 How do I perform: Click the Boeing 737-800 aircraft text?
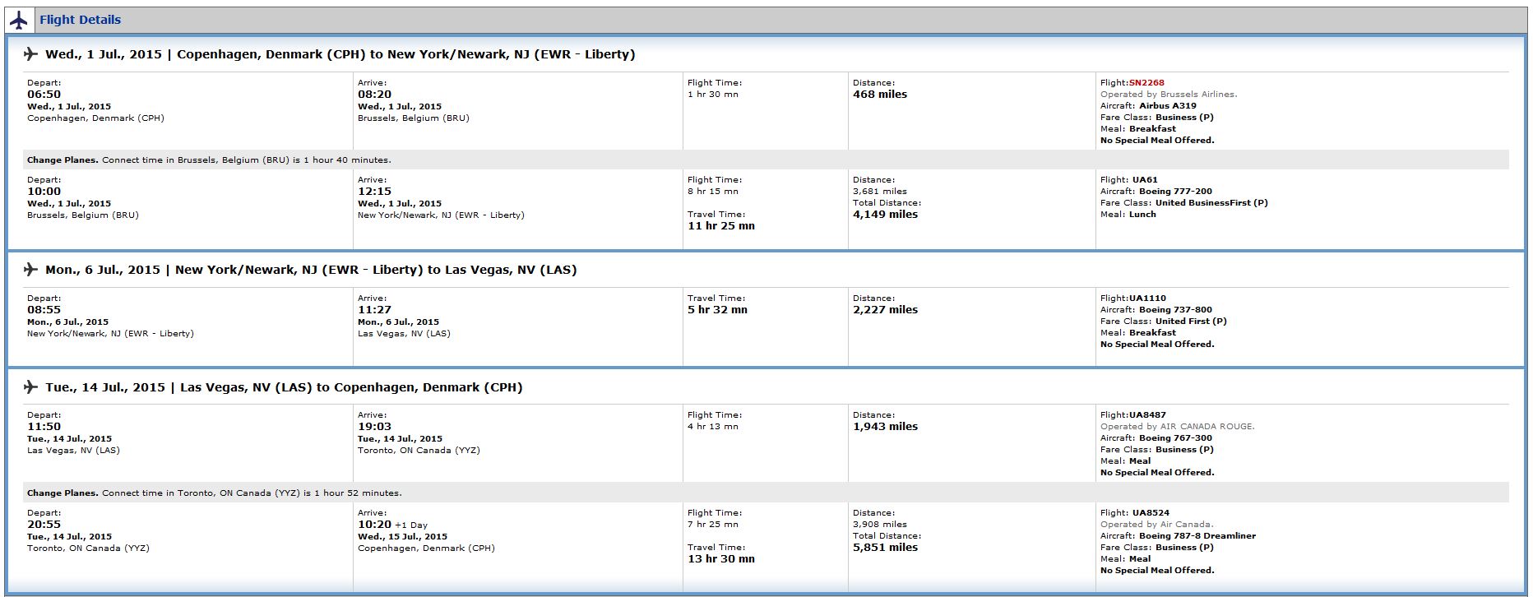click(x=1175, y=310)
